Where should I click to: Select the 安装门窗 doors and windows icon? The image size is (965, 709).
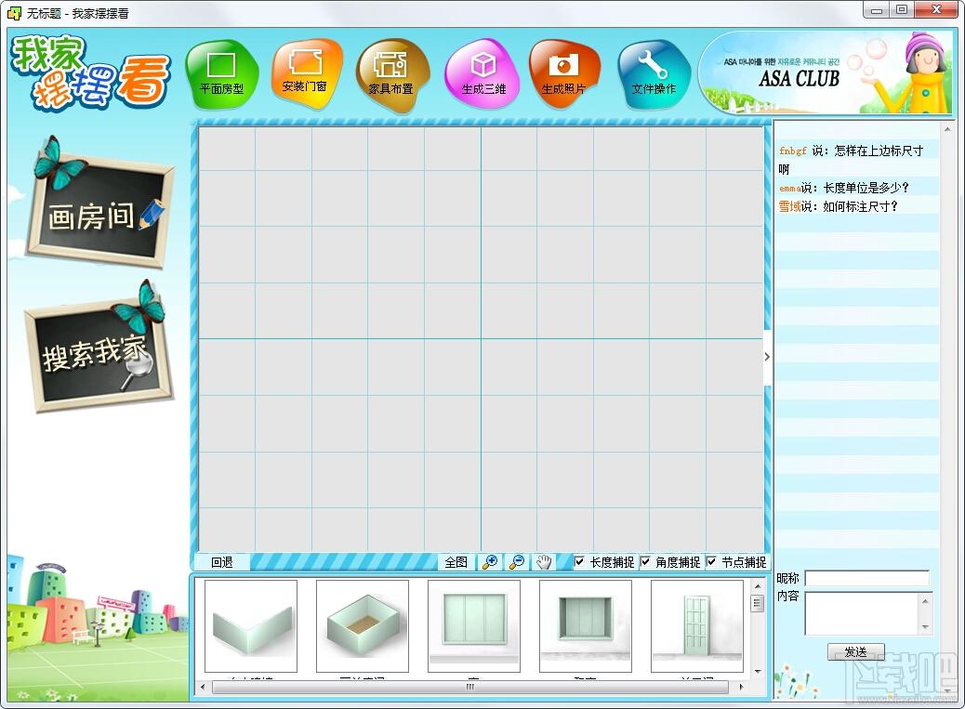tap(305, 73)
